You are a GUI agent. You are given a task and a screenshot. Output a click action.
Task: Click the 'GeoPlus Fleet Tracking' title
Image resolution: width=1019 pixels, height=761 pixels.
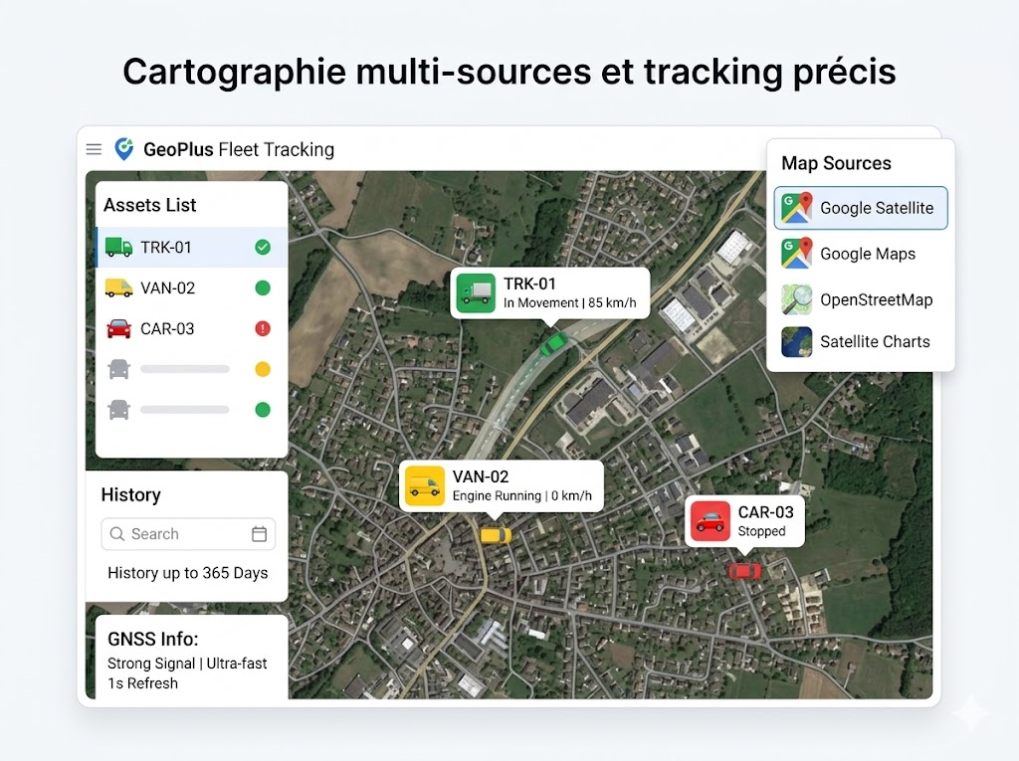pyautogui.click(x=239, y=149)
